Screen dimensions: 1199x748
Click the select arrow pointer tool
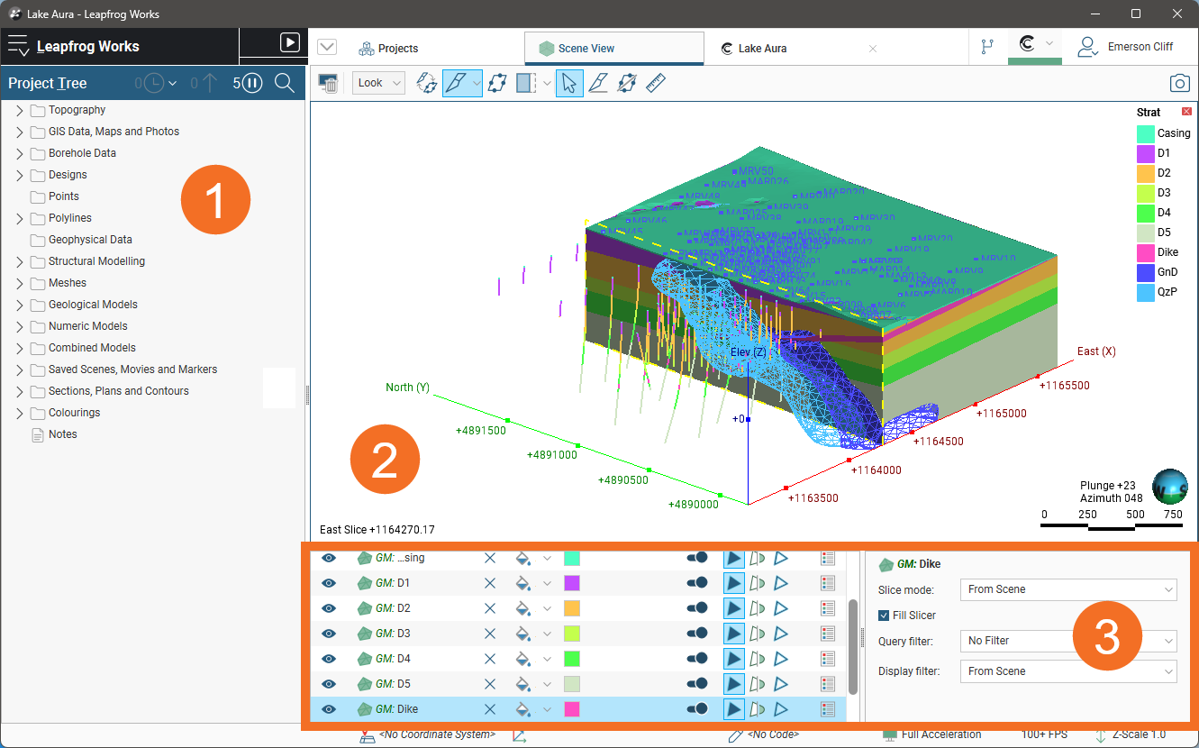(x=568, y=83)
